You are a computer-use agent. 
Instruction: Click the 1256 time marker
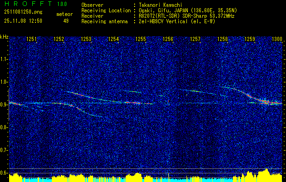coord(168,39)
